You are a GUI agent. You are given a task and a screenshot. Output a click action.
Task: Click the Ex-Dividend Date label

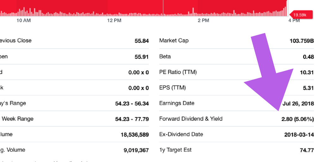pyautogui.click(x=181, y=134)
